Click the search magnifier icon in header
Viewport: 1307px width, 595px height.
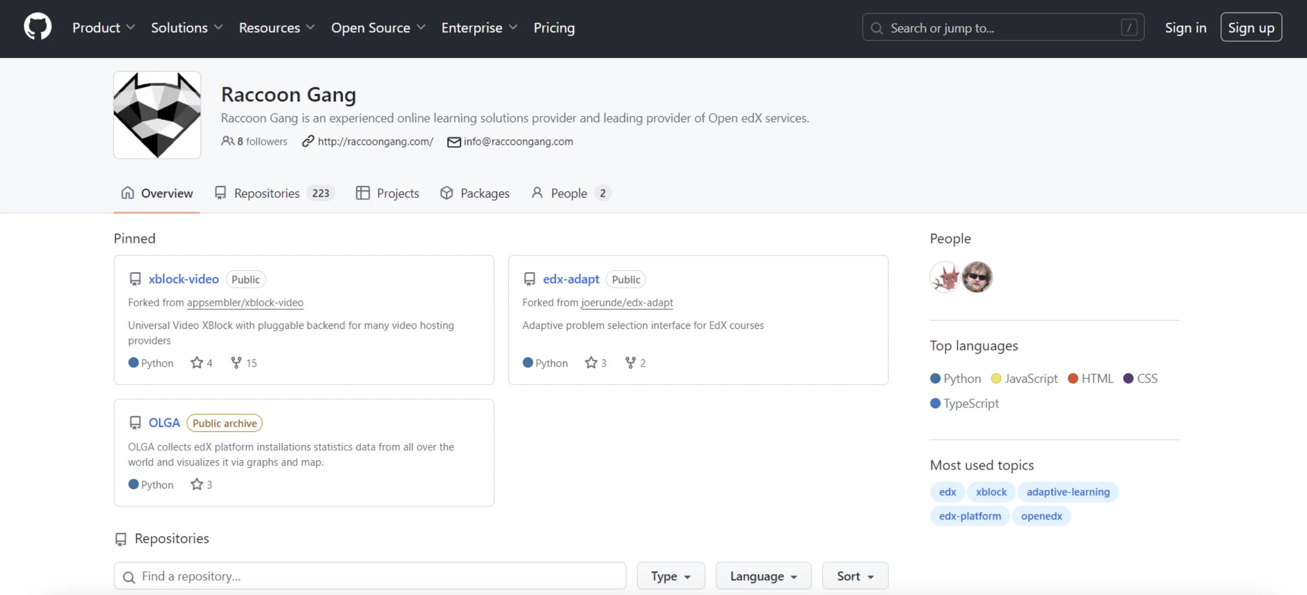click(x=876, y=28)
